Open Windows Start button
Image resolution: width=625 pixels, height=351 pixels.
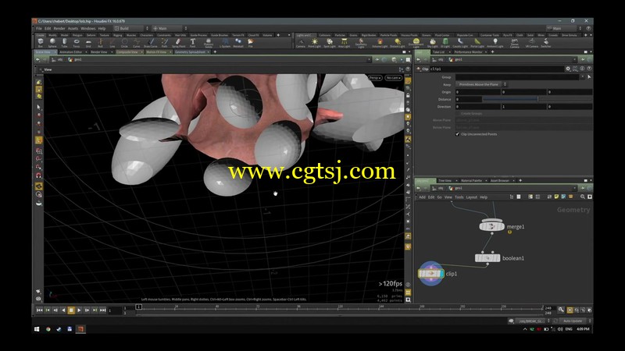point(37,329)
